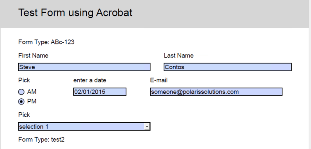Click the date field showing 02/01/2015

pyautogui.click(x=100, y=92)
